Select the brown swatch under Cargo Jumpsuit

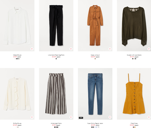click(x=95, y=59)
